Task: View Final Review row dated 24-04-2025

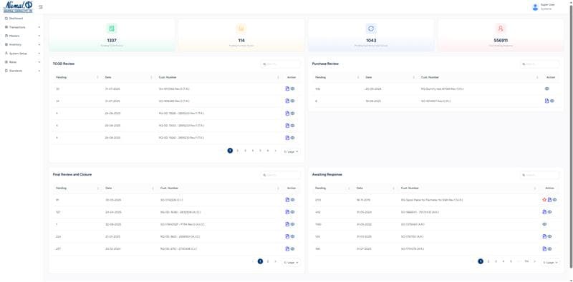Action: coord(292,212)
